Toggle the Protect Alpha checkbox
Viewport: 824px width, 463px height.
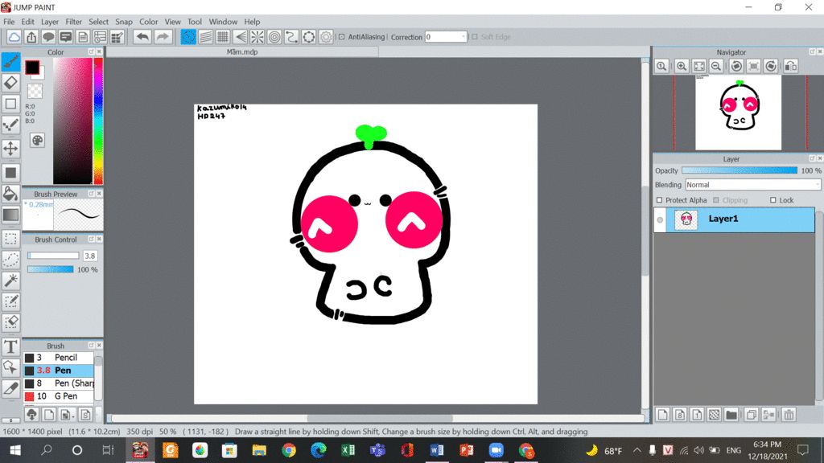(660, 200)
